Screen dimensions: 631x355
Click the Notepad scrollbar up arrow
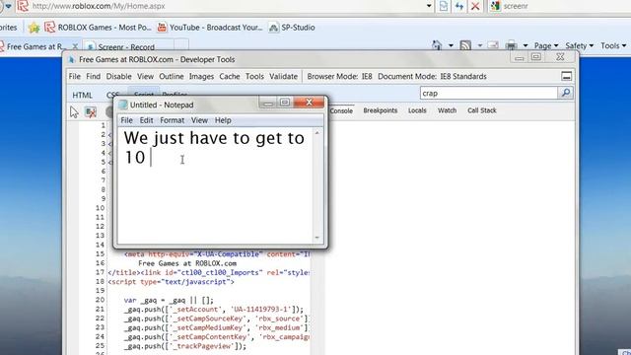pos(317,132)
